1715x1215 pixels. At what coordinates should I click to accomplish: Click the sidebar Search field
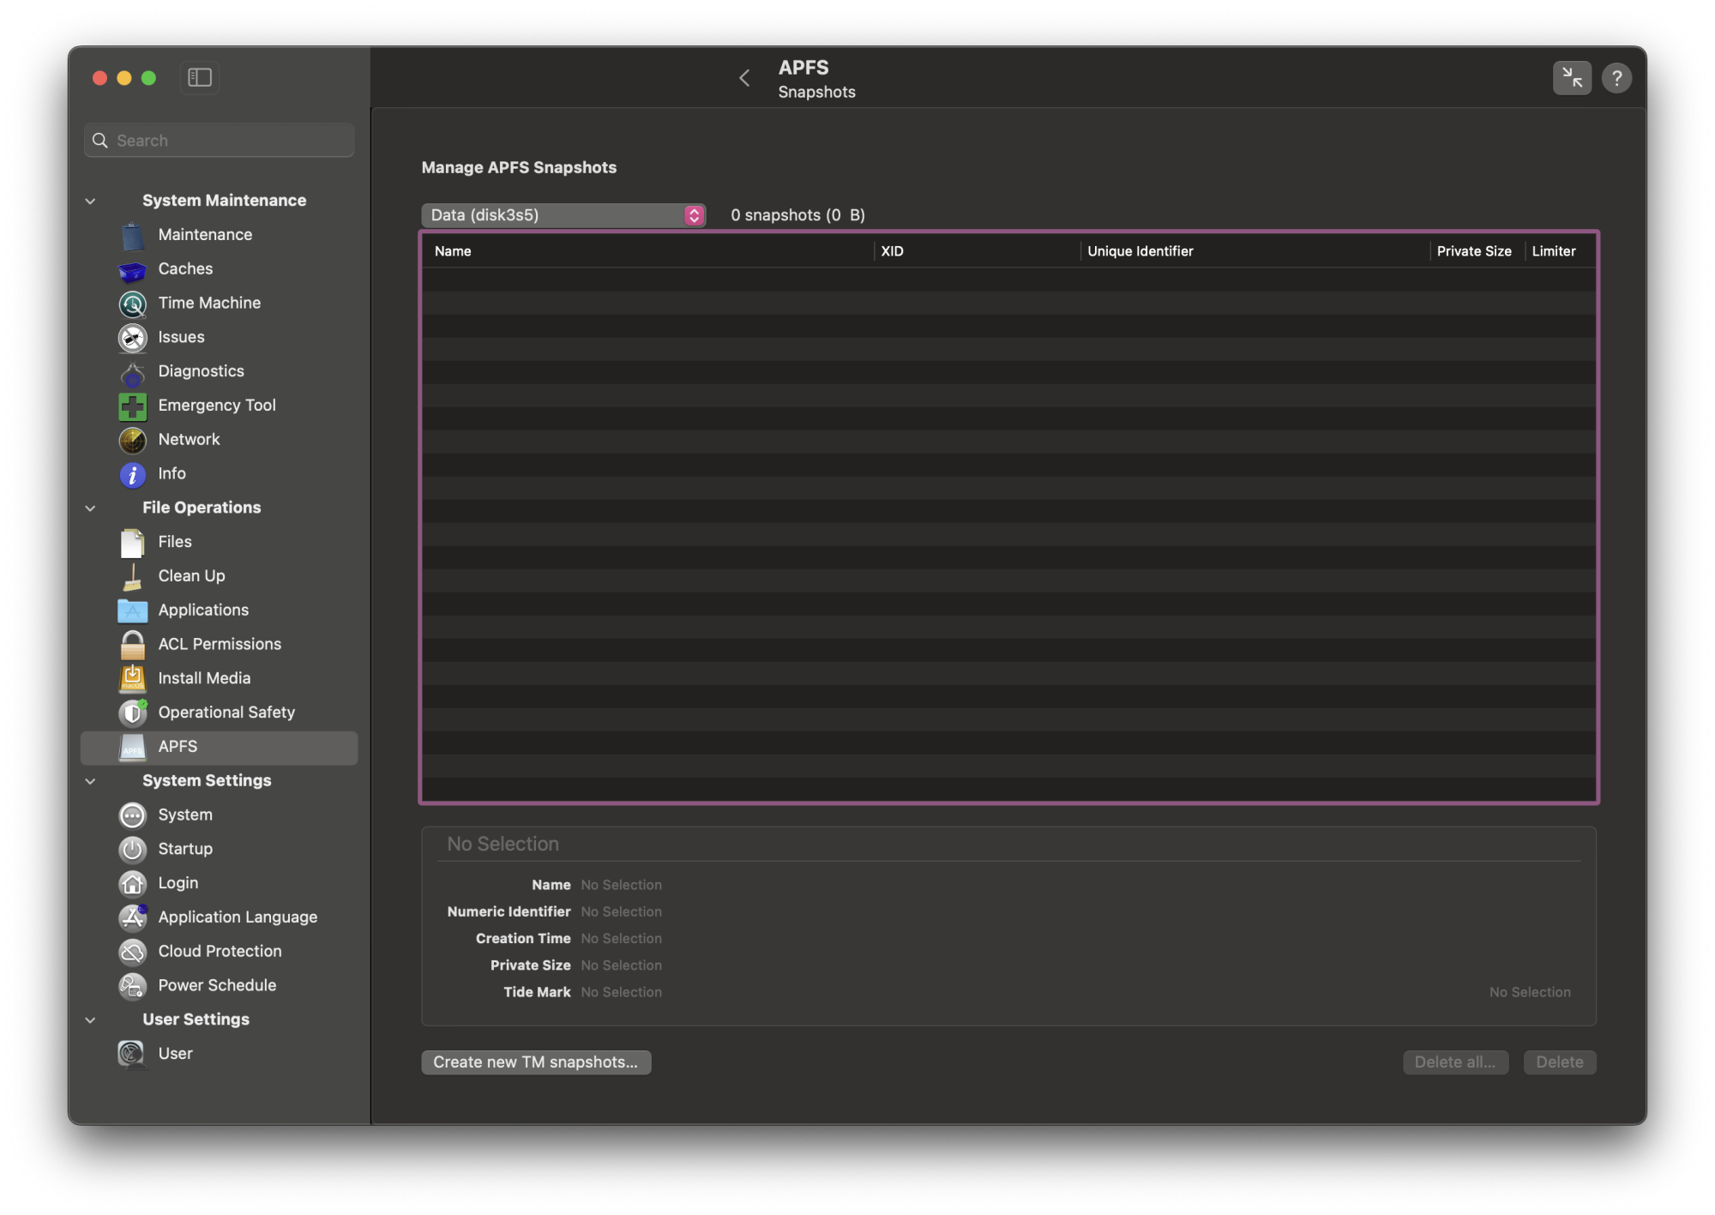click(x=220, y=141)
